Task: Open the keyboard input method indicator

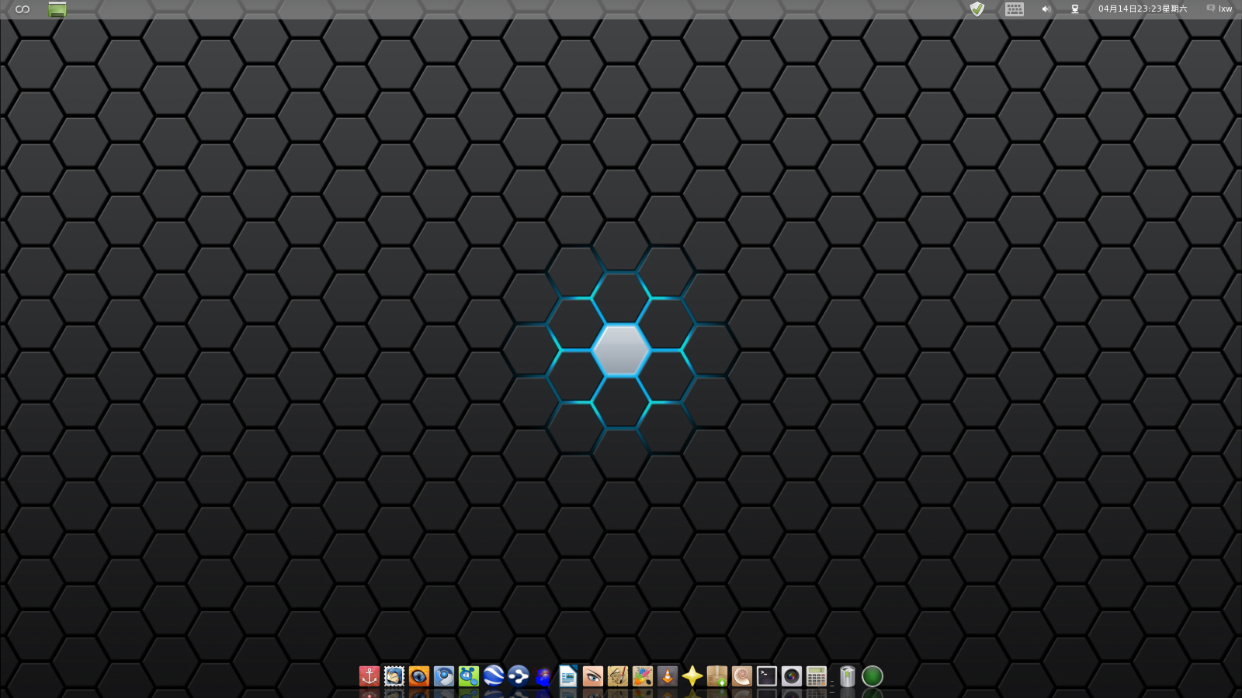Action: coord(1015,9)
